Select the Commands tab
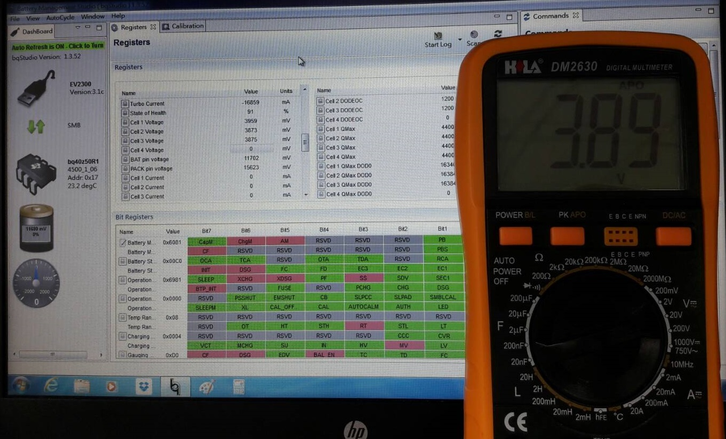726x439 pixels. click(551, 16)
